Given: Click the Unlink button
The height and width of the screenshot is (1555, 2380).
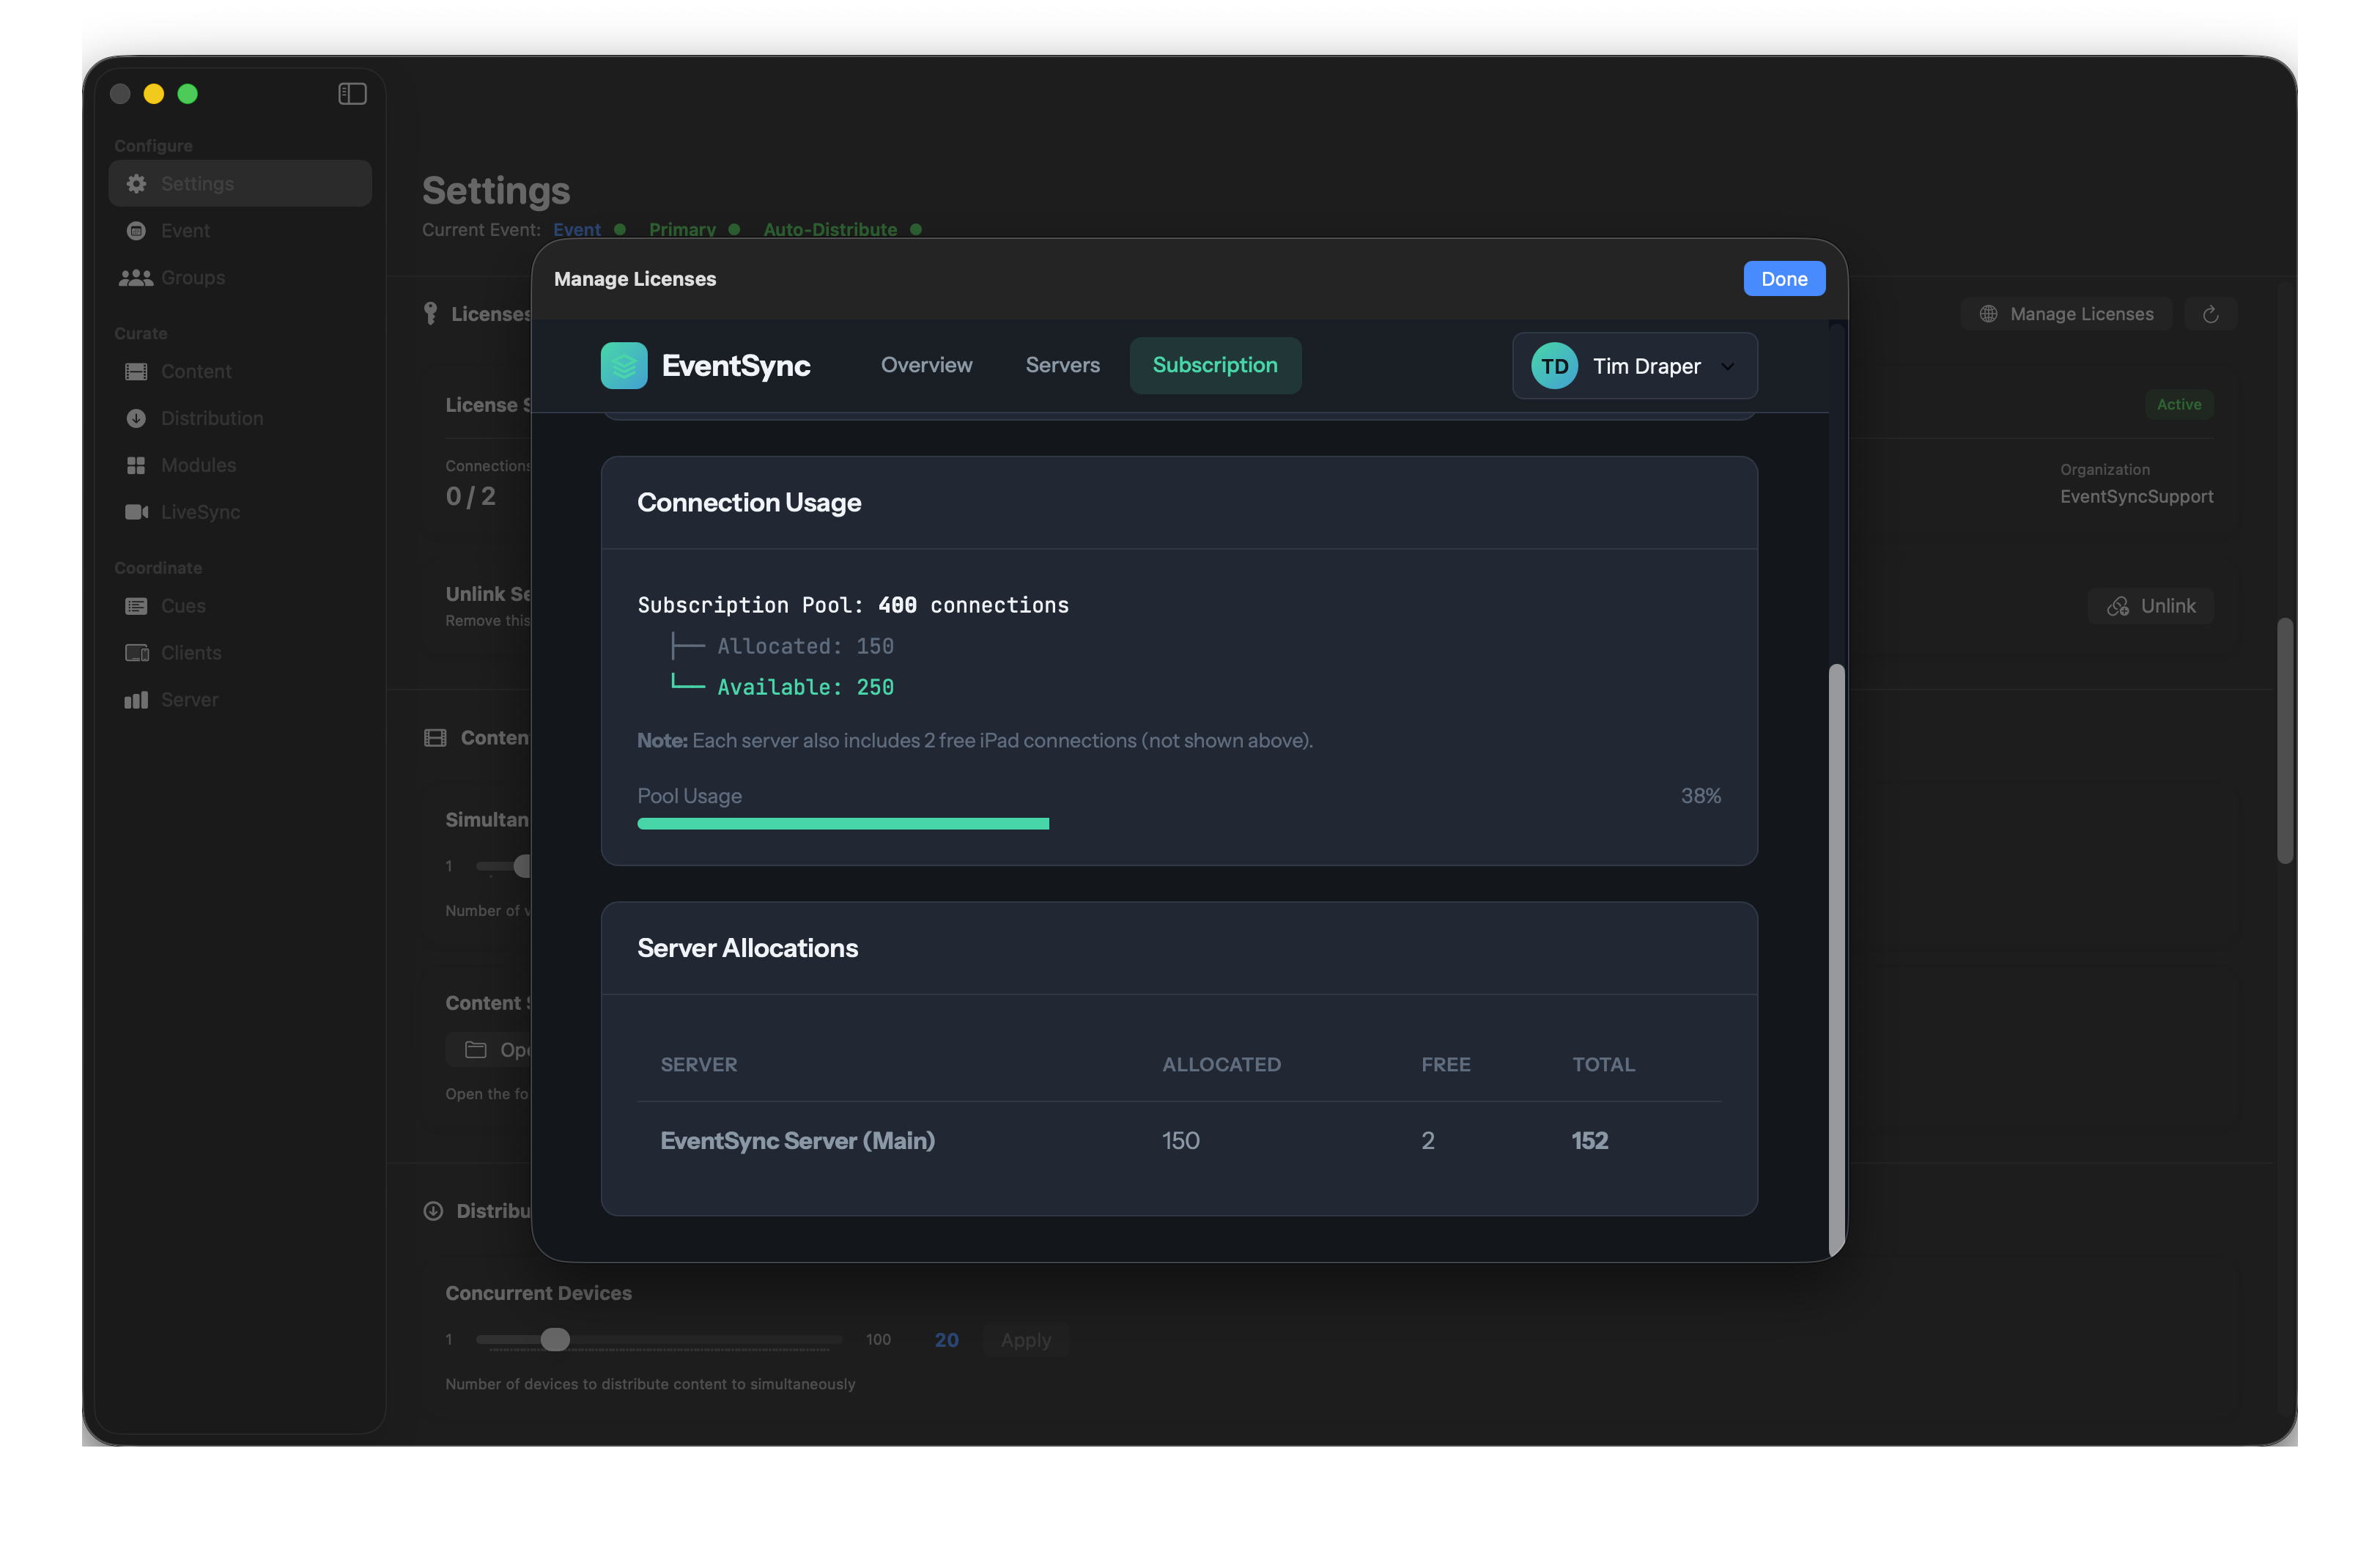Looking at the screenshot, I should coord(2150,606).
